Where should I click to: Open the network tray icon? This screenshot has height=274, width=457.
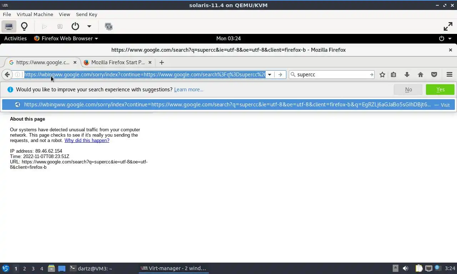coord(428,268)
